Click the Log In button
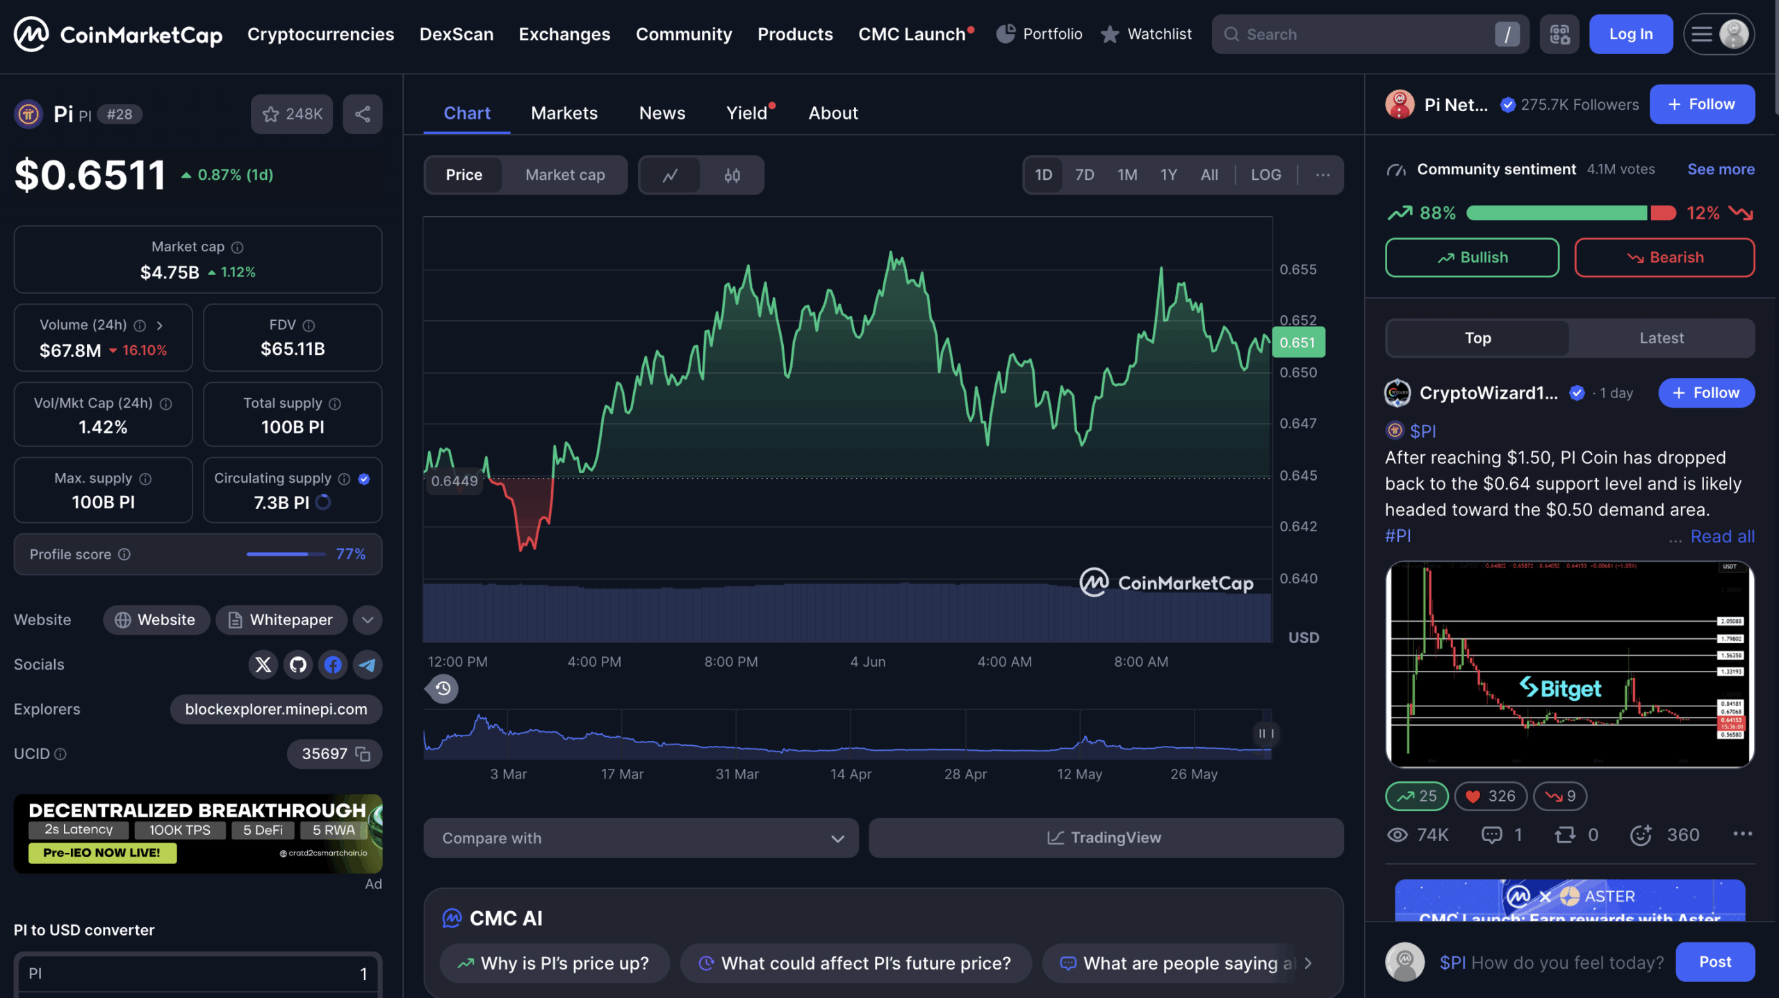The height and width of the screenshot is (998, 1779). tap(1630, 34)
